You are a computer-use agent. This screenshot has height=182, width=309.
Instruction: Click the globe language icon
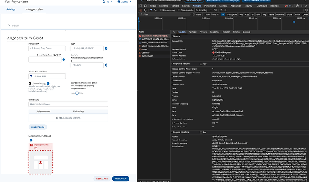(103, 2)
